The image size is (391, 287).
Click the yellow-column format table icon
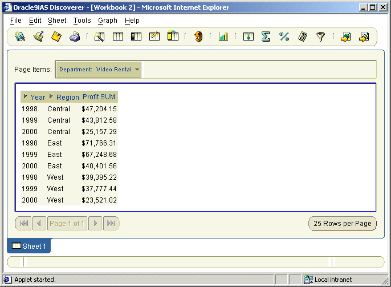click(173, 36)
